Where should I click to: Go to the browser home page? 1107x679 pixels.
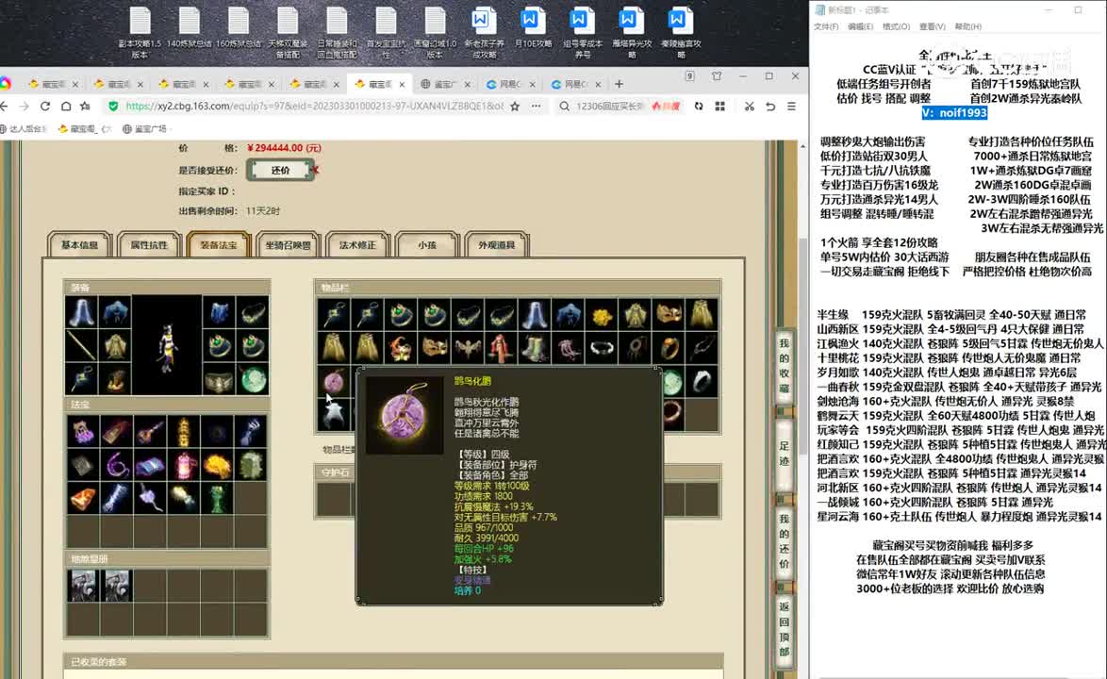coord(66,106)
